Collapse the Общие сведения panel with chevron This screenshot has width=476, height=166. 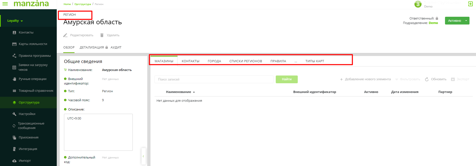[143, 156]
